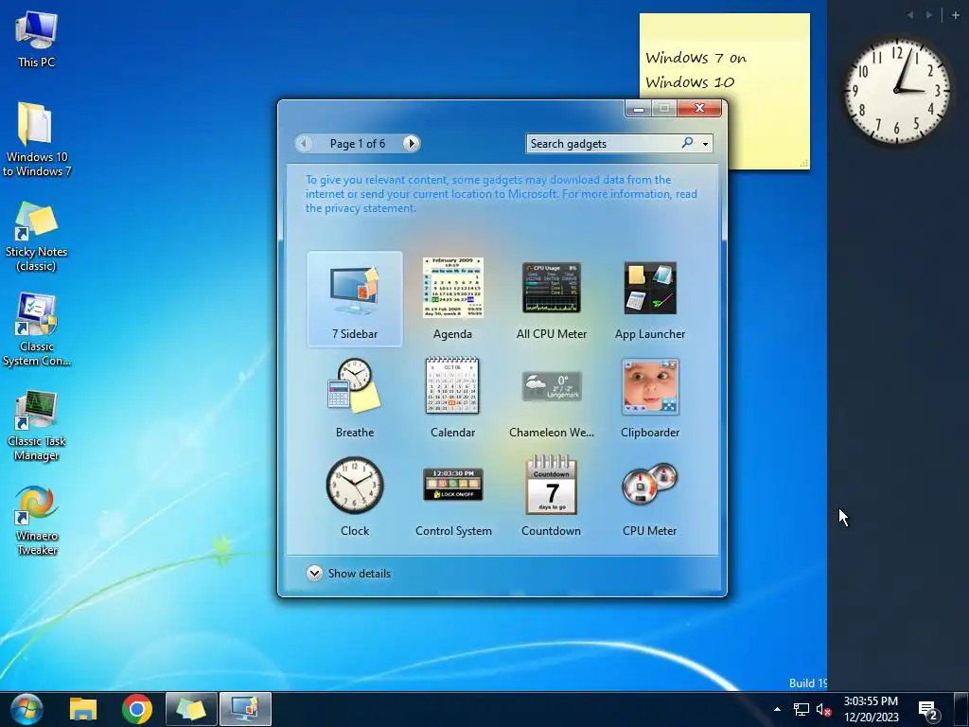Click the analog clock sidebar gadget
969x727 pixels.
(x=897, y=90)
